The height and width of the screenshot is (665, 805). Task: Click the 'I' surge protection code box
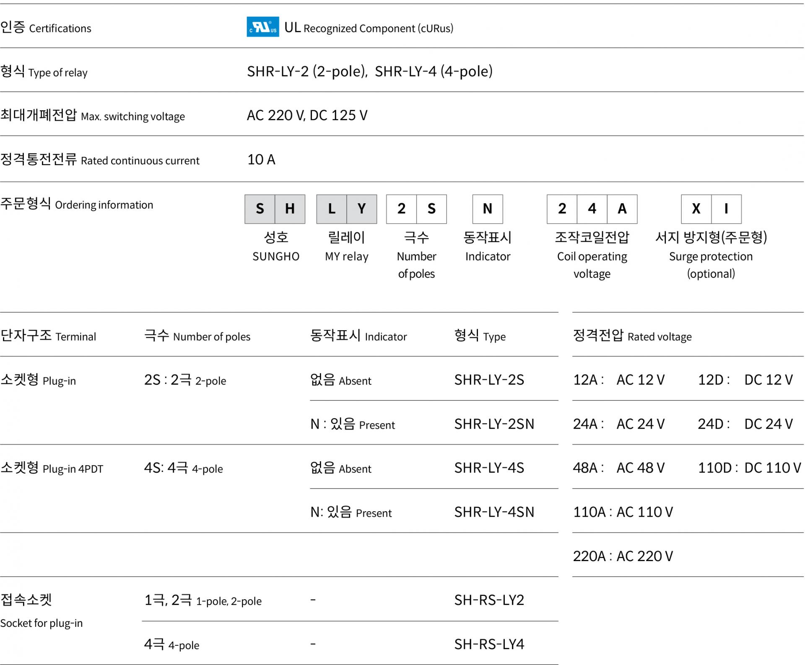click(x=727, y=209)
